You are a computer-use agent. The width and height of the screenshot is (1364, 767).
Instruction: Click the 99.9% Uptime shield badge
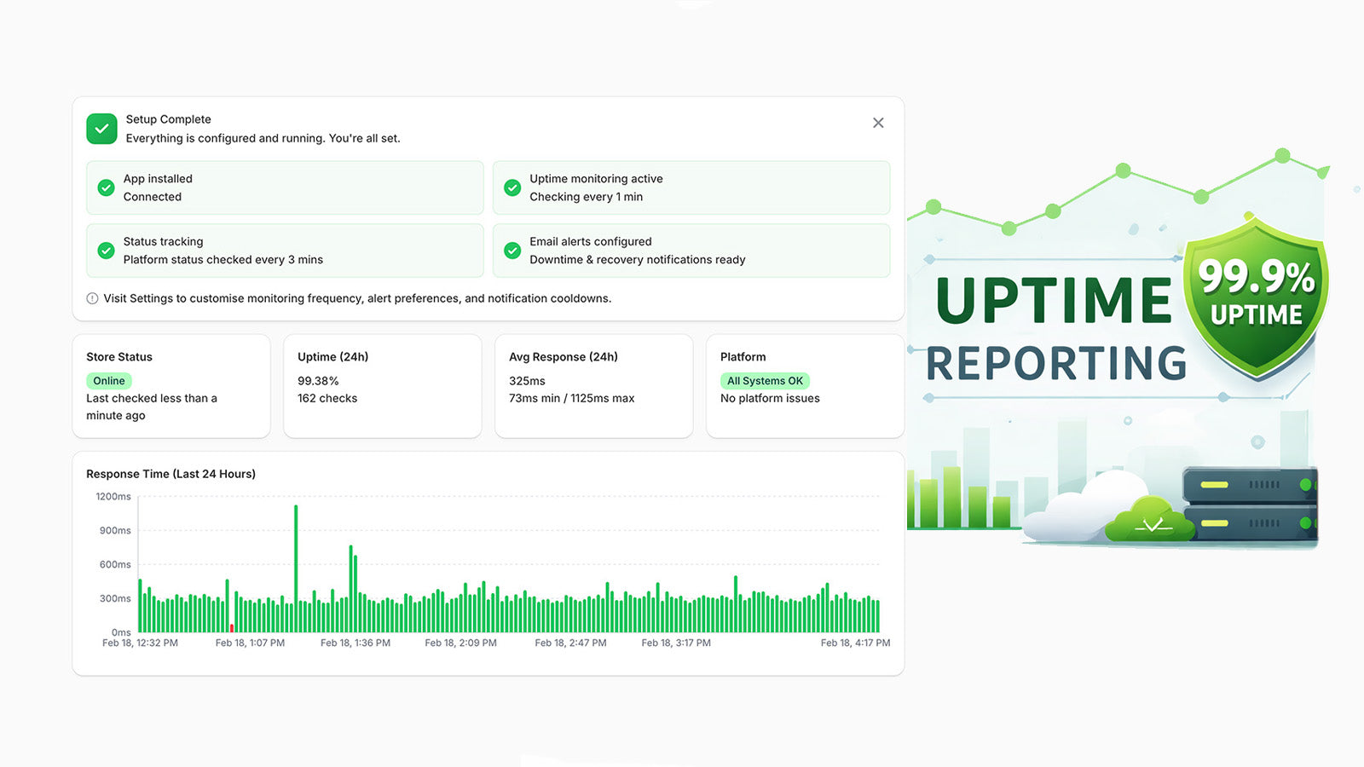coord(1256,297)
